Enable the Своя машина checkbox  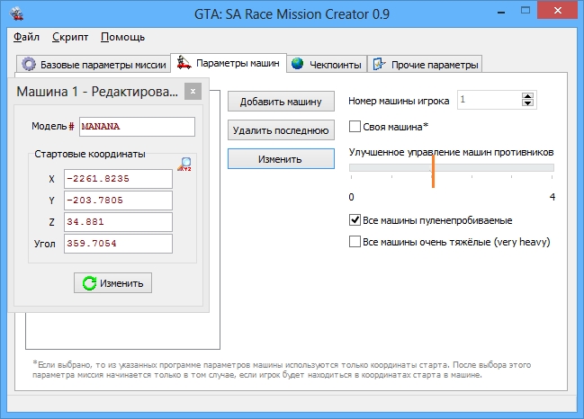[x=355, y=127]
